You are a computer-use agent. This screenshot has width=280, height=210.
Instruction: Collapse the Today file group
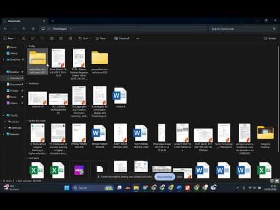tap(27, 46)
